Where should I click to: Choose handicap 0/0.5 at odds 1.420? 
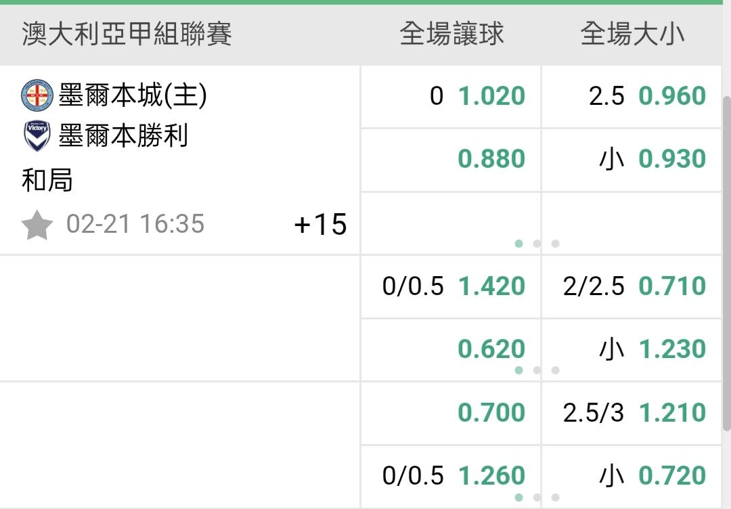click(x=451, y=286)
